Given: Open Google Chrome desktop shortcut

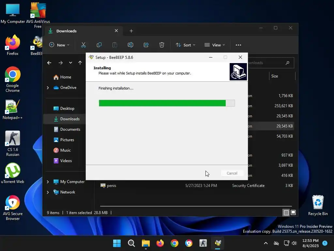Looking at the screenshot, I should [x=13, y=79].
